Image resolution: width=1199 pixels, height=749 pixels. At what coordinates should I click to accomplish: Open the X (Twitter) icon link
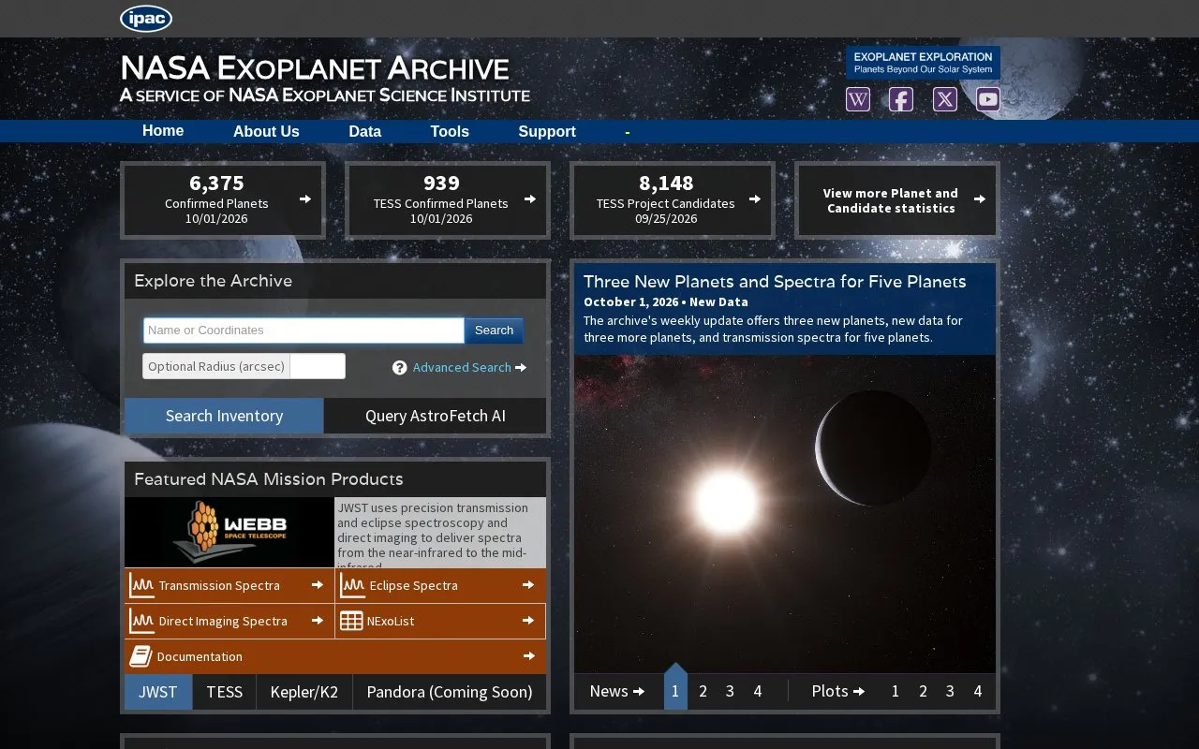pos(945,99)
